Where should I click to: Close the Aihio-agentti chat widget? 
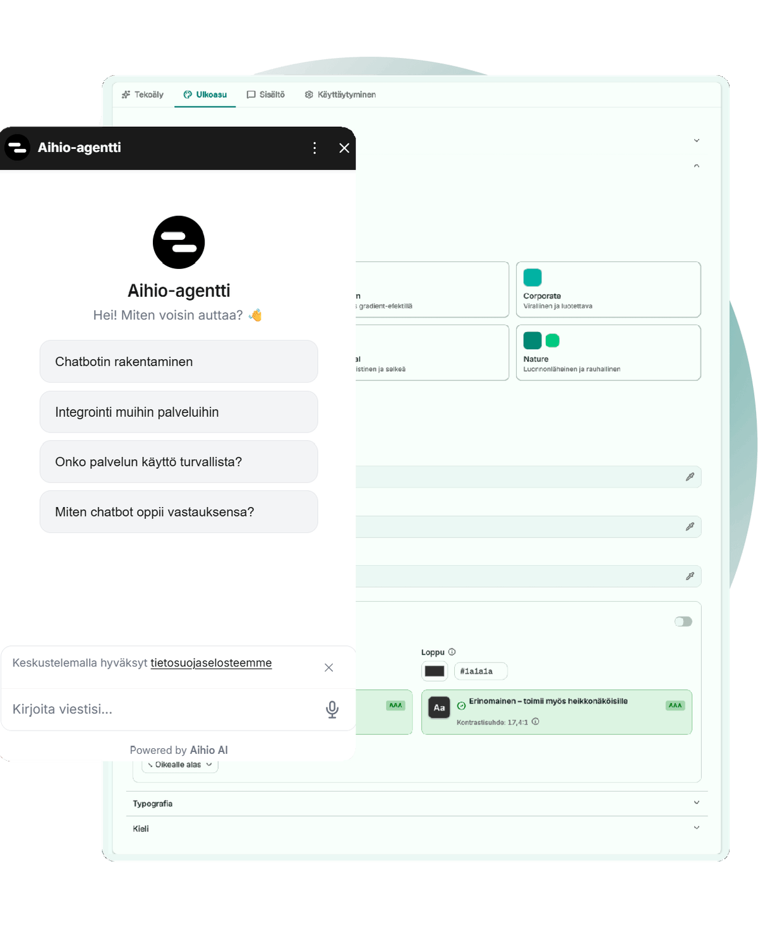tap(344, 148)
